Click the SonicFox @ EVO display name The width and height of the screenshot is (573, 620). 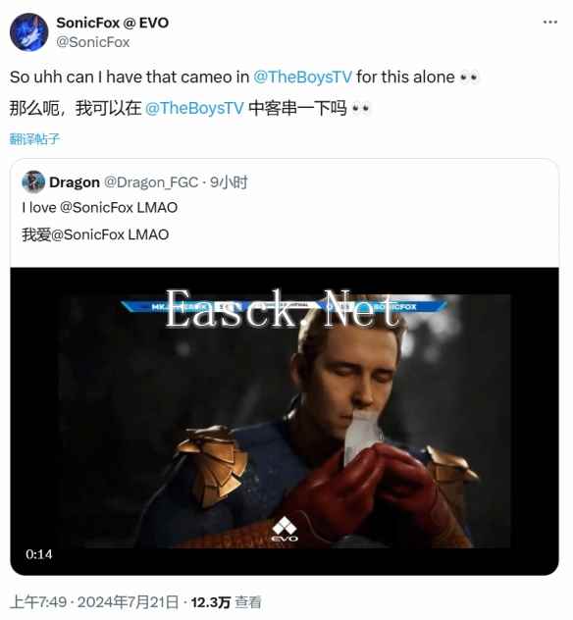coord(113,23)
